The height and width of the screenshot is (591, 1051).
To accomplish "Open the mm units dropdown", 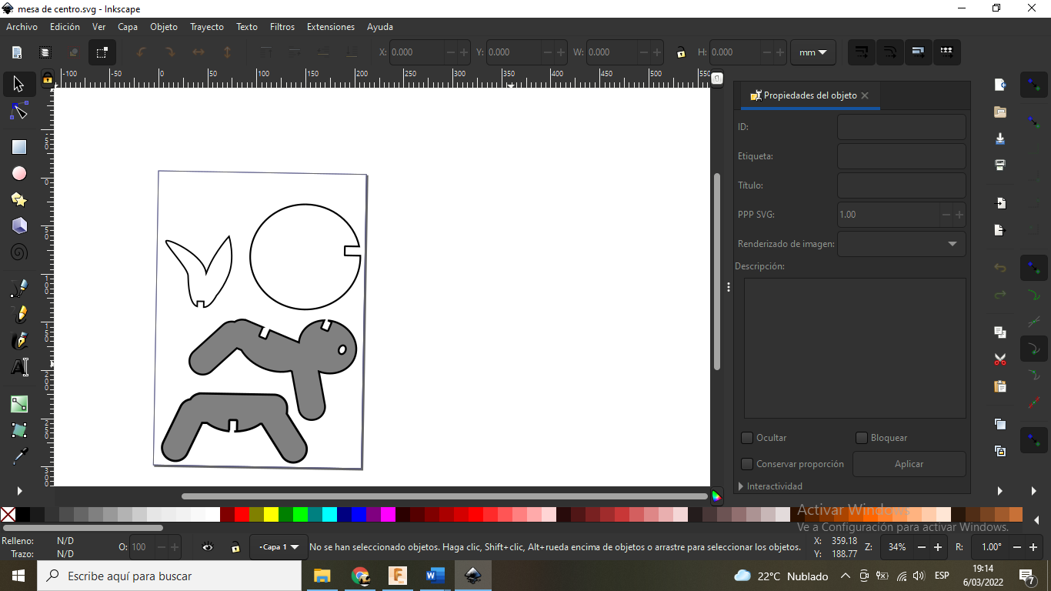I will pos(812,52).
